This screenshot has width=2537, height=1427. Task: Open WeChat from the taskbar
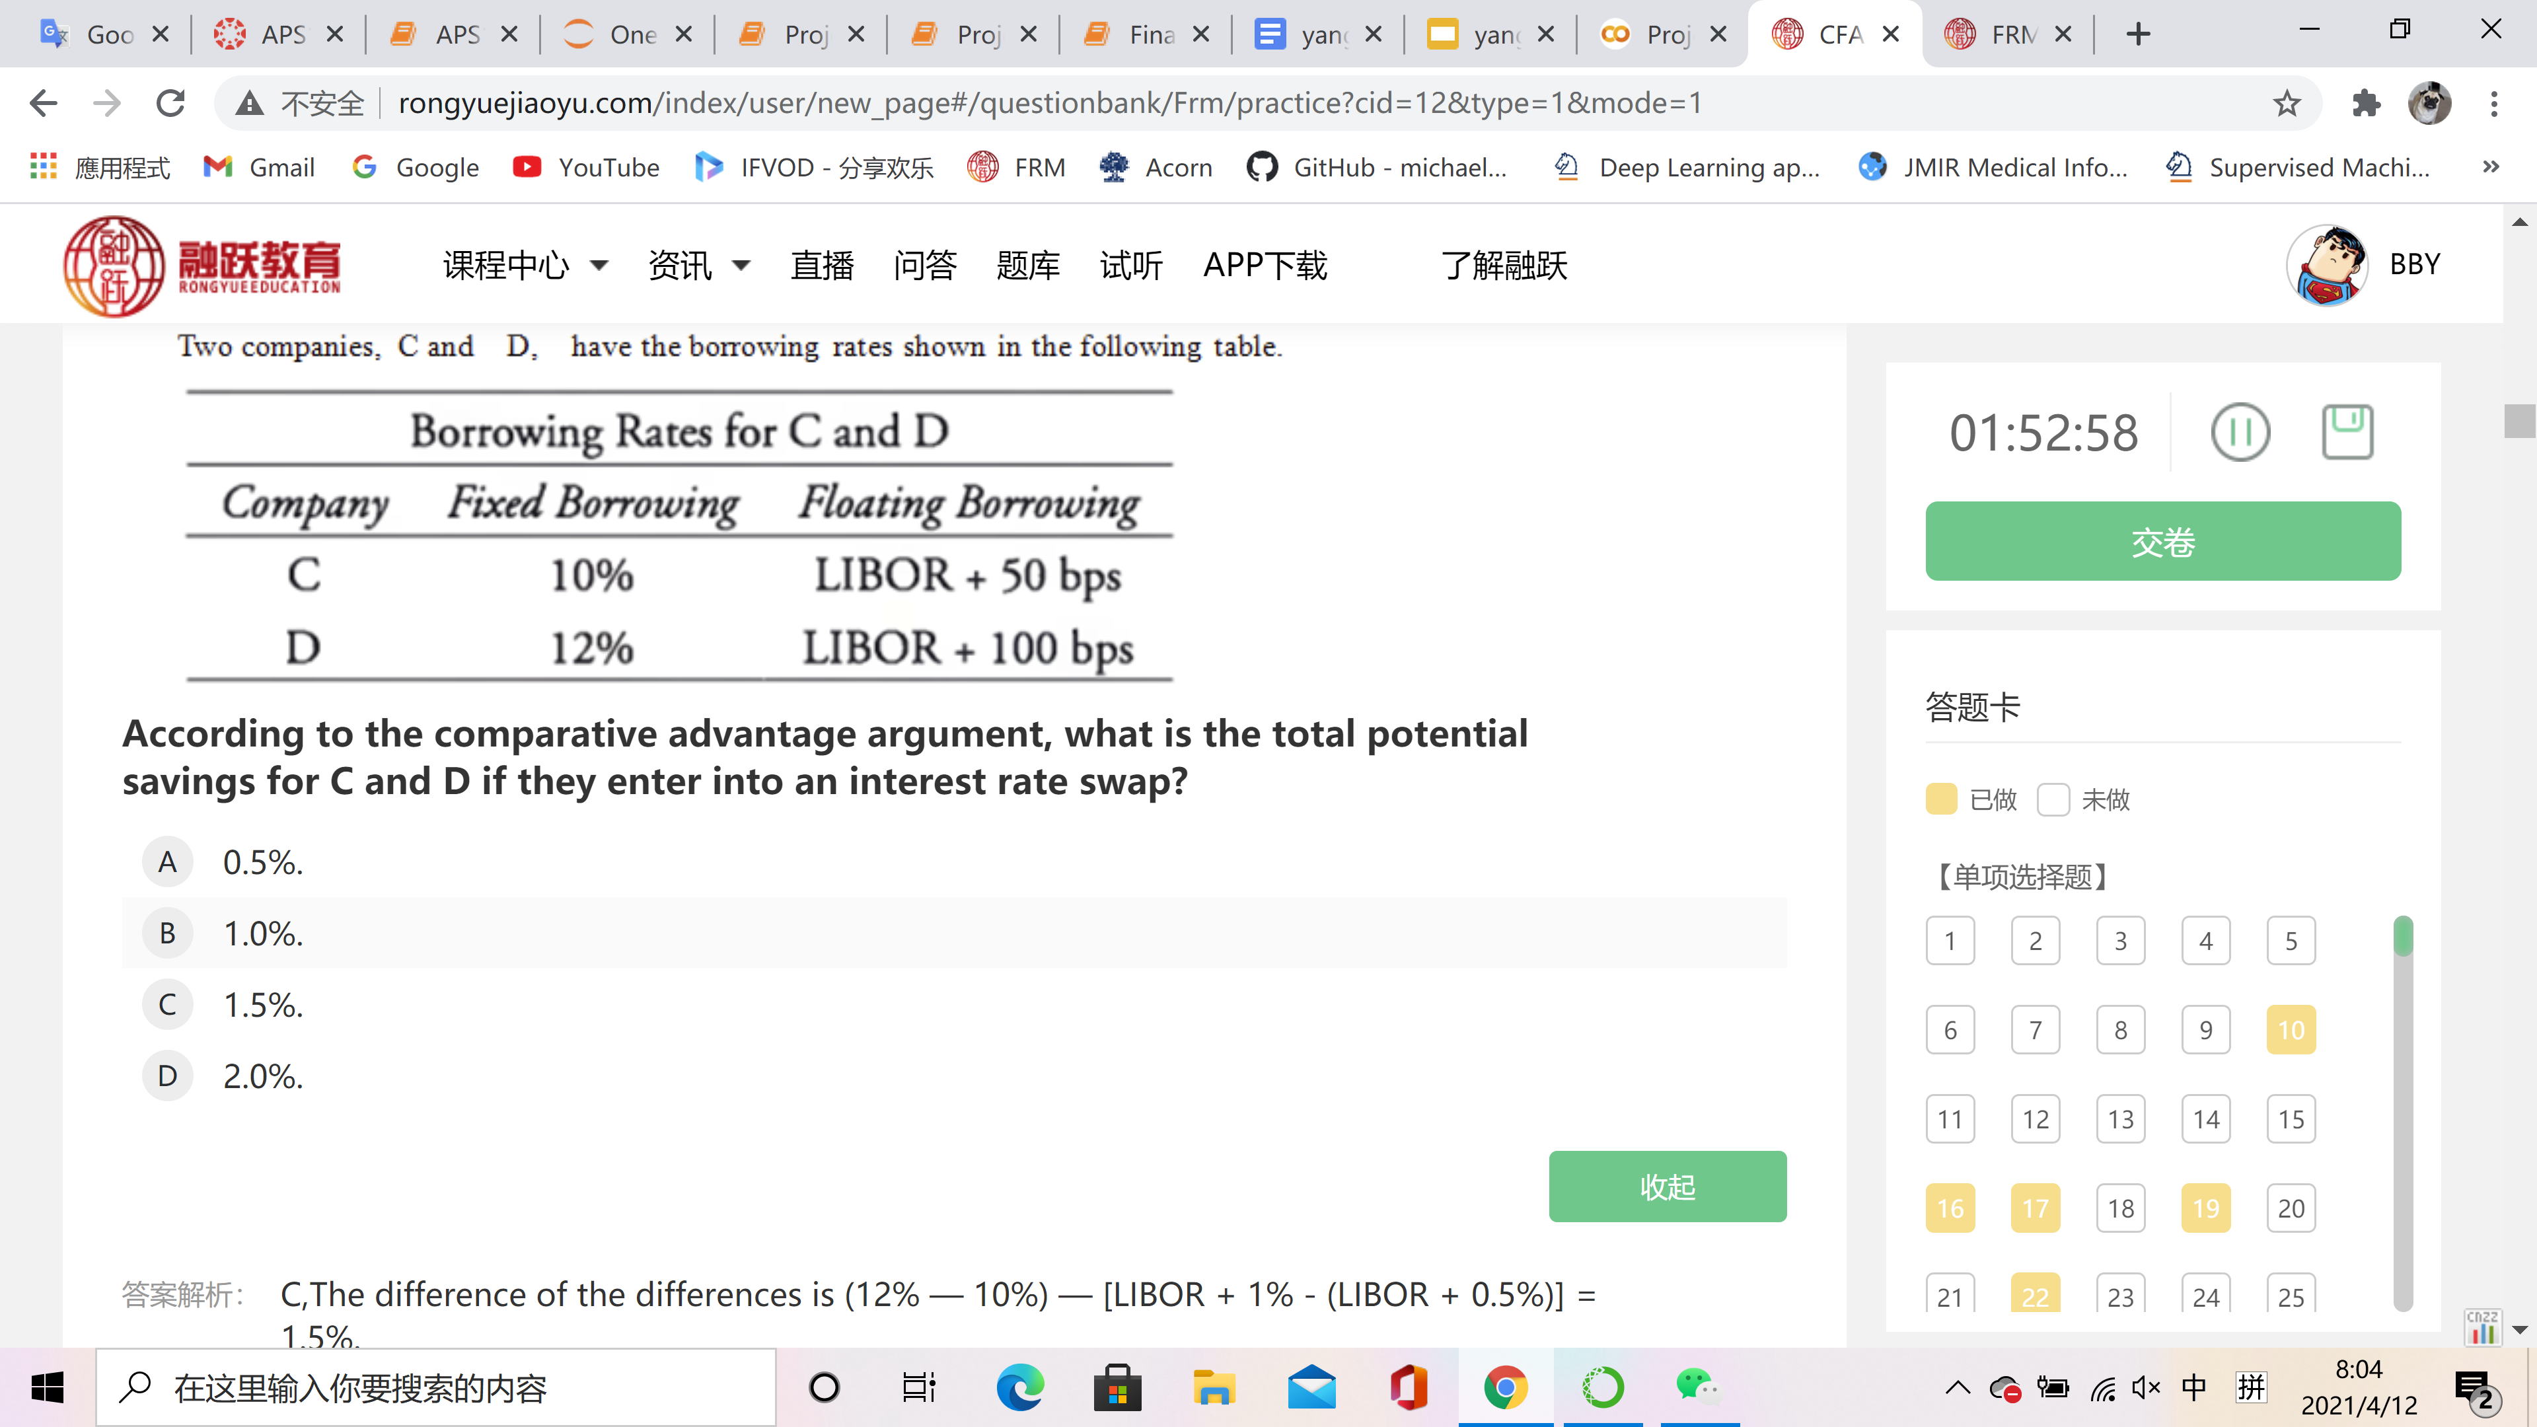(x=1697, y=1387)
